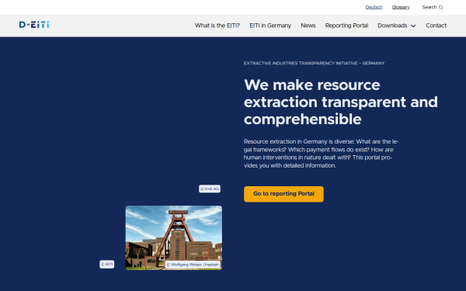466x291 pixels.
Task: Open the Glossary link
Action: [401, 8]
